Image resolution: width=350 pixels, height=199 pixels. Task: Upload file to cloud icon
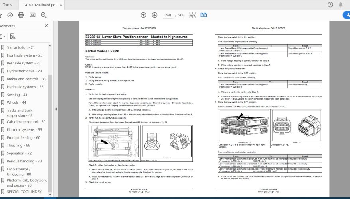pos(10,15)
